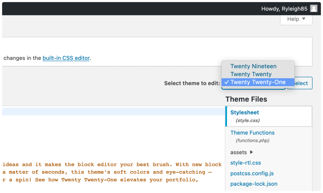
Task: Click the 'matter of seconds' code line
Action: (107, 172)
